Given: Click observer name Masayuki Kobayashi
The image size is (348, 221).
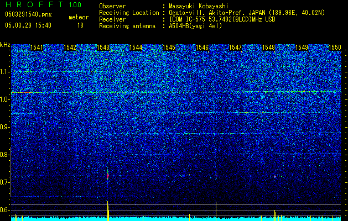Looking at the screenshot, I should point(198,7).
